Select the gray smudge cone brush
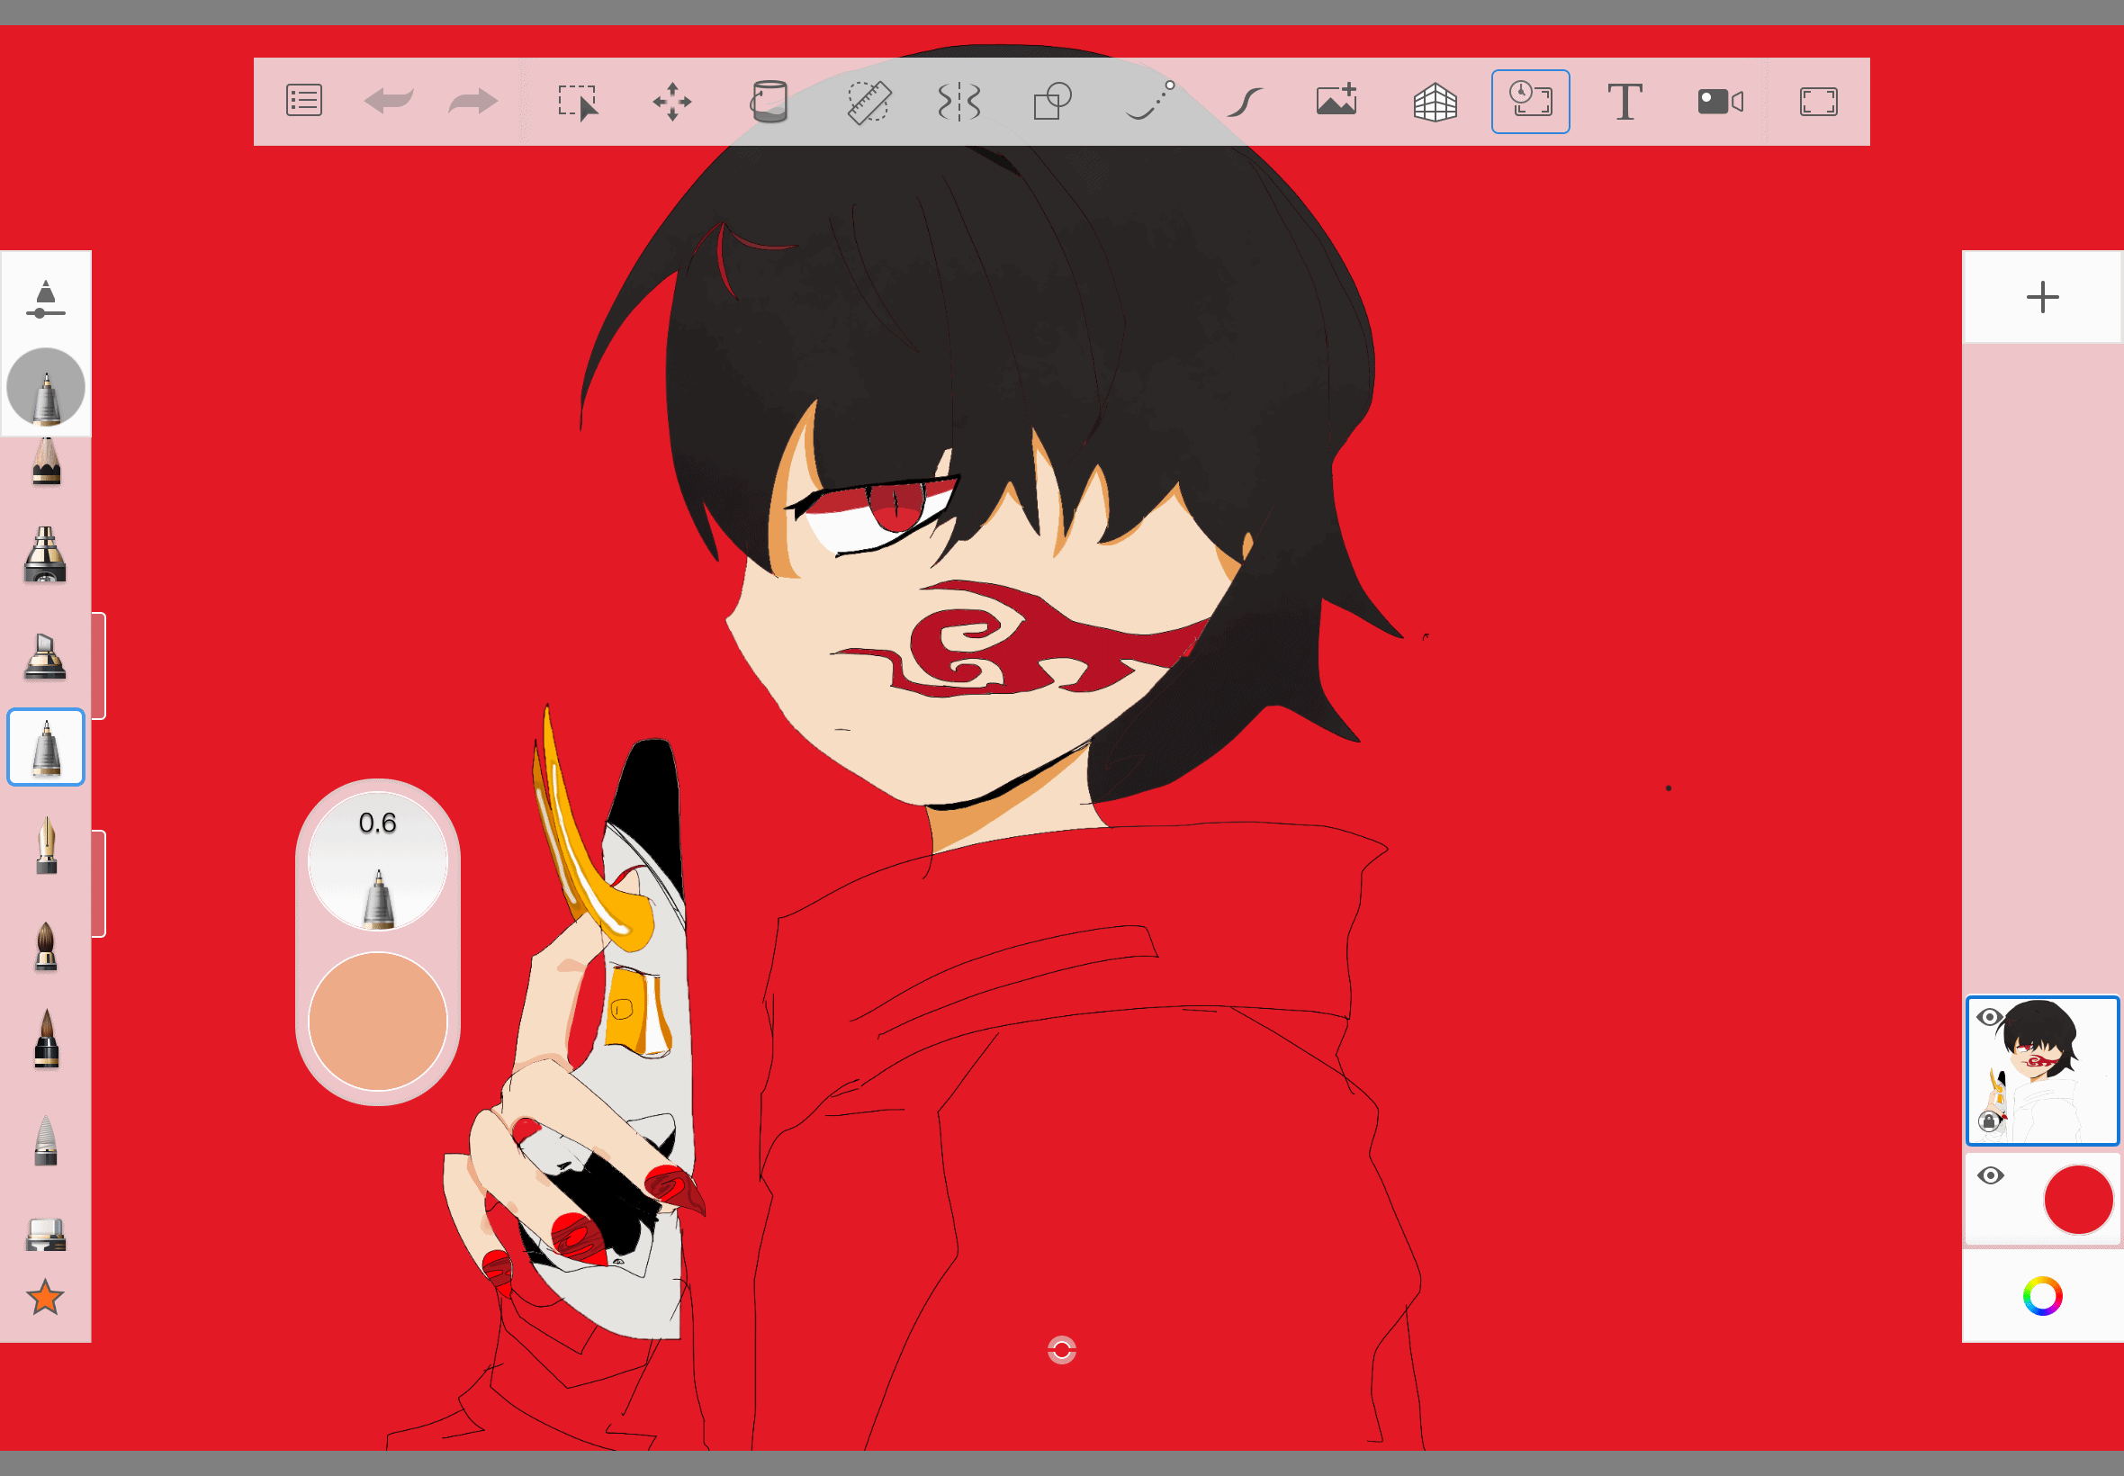The height and width of the screenshot is (1476, 2124). pyautogui.click(x=46, y=1139)
